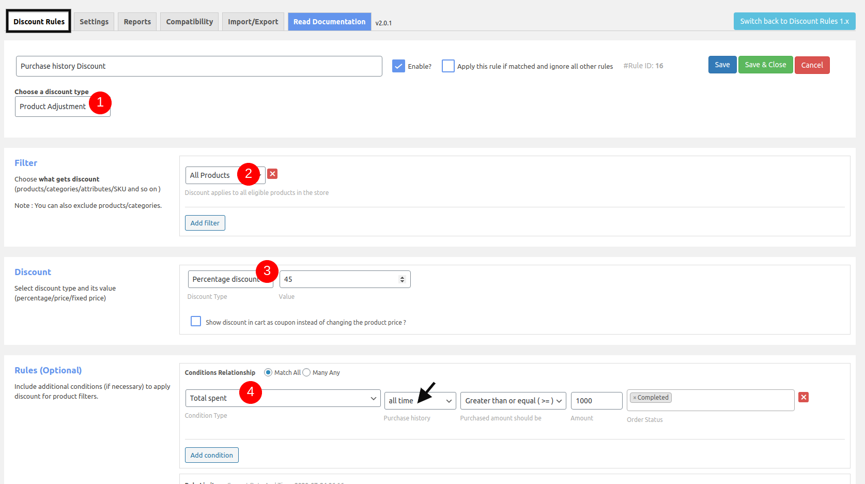Open the Reports tab

(x=137, y=22)
